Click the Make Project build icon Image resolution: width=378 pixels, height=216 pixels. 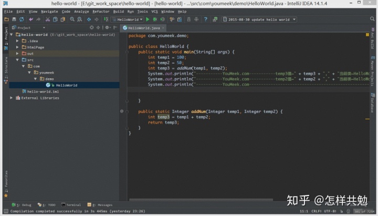[x=106, y=19]
